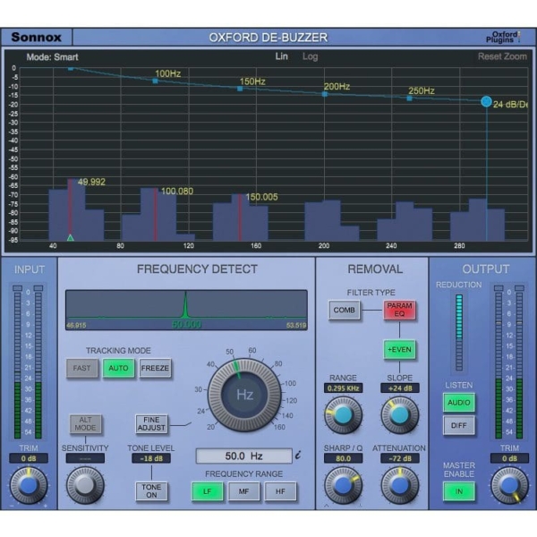Switch the graph to Log scale
This screenshot has width=537, height=537.
[310, 56]
